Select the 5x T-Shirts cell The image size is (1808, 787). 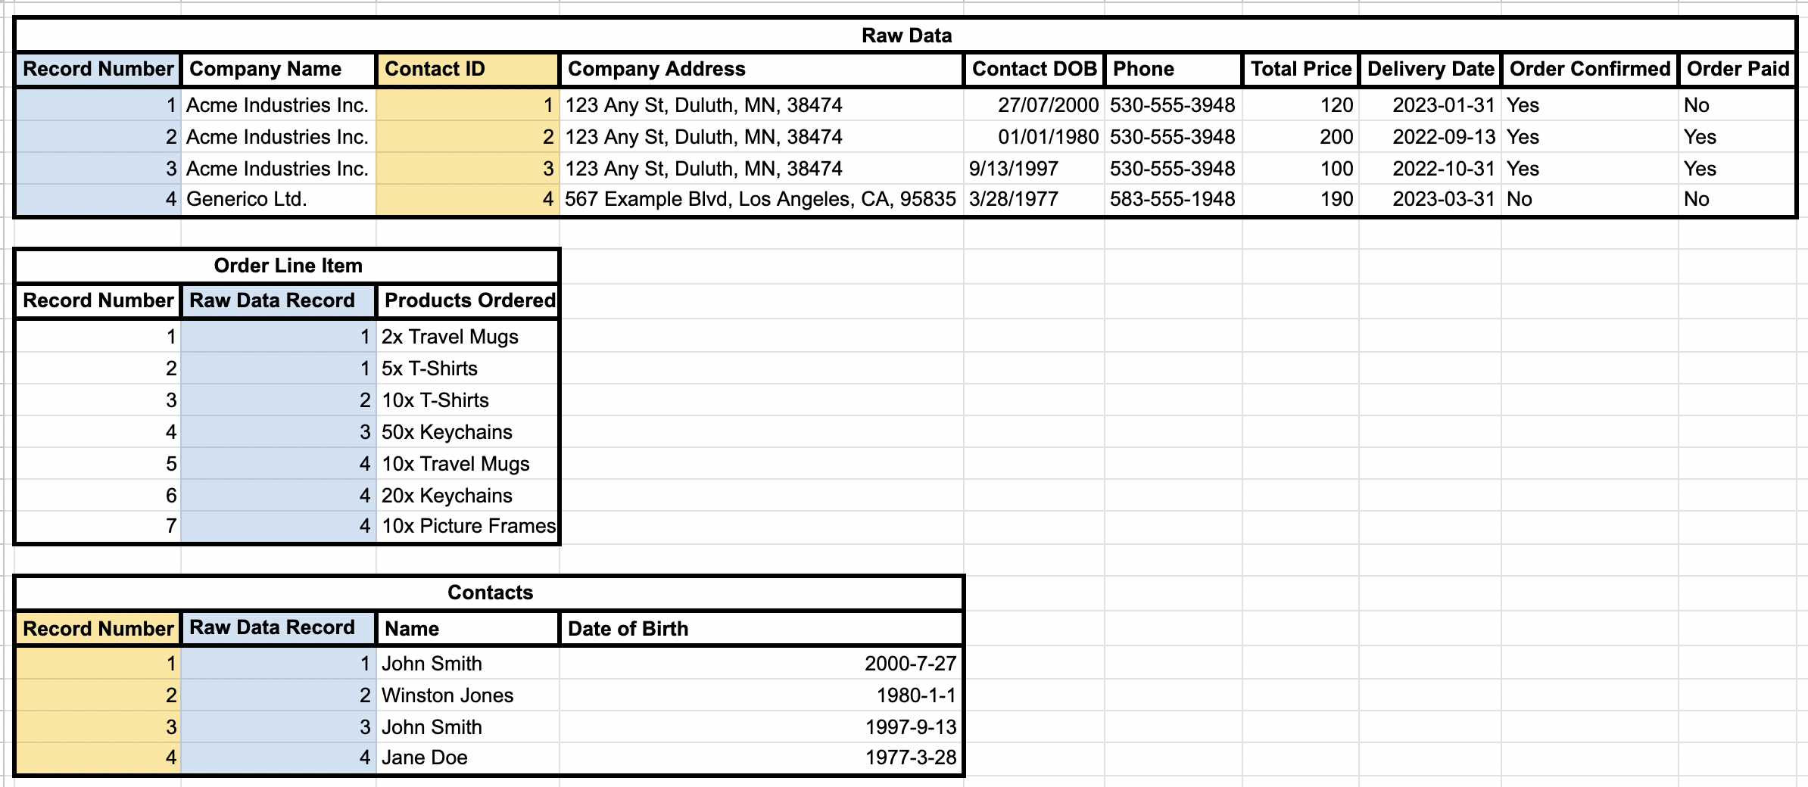click(x=468, y=369)
